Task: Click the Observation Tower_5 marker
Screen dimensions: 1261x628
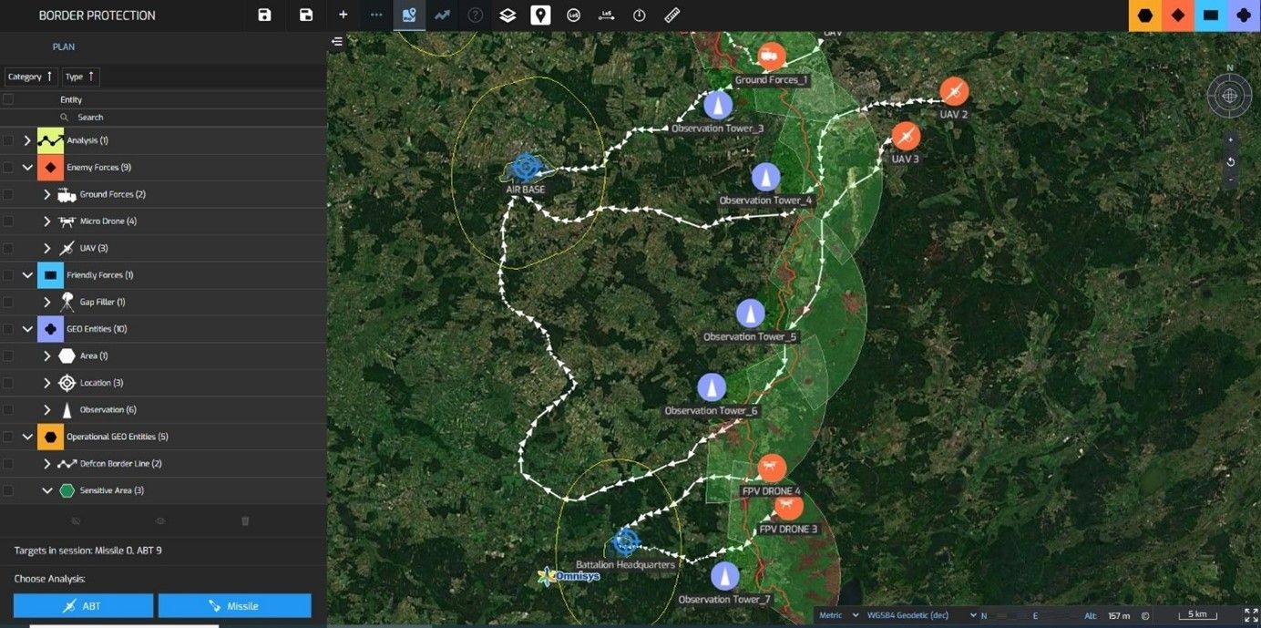Action: [x=751, y=314]
